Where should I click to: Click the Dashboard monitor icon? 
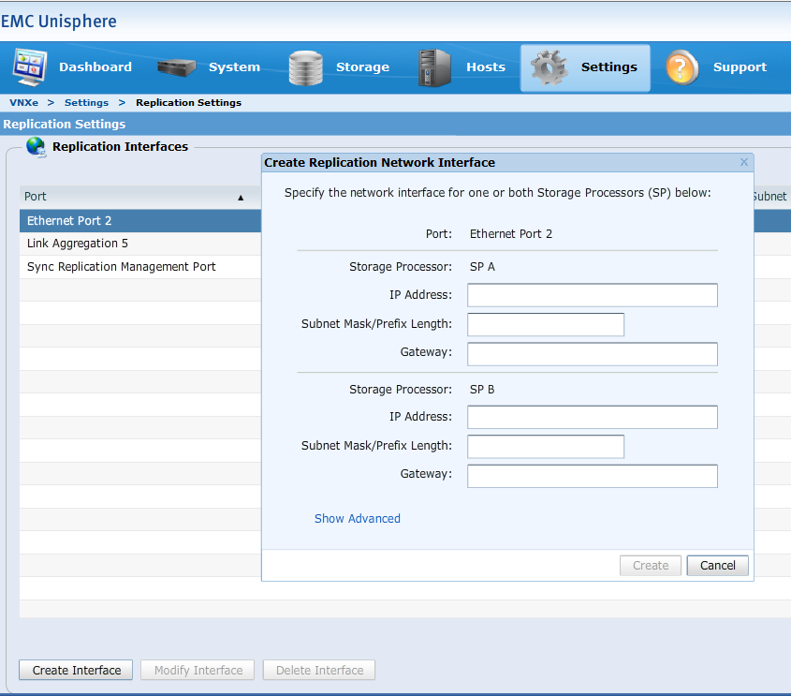coord(29,67)
